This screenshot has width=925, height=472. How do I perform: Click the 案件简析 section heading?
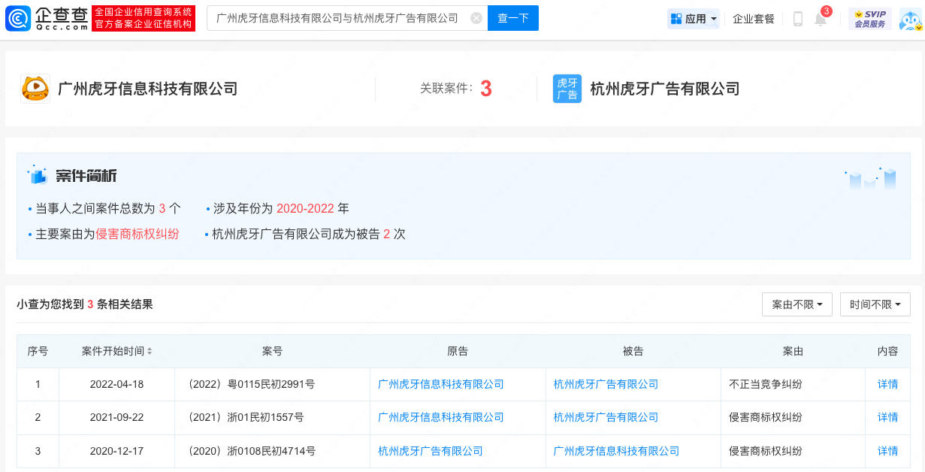click(86, 176)
